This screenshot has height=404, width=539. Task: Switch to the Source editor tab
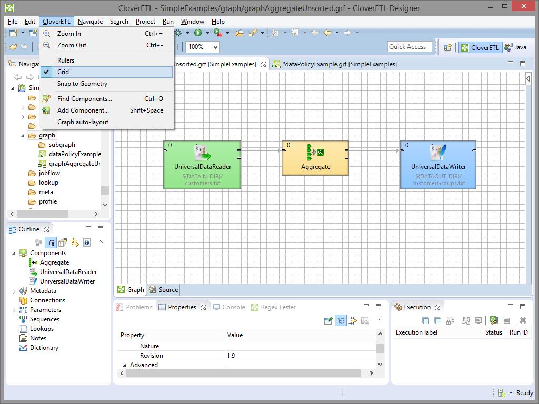pos(164,289)
